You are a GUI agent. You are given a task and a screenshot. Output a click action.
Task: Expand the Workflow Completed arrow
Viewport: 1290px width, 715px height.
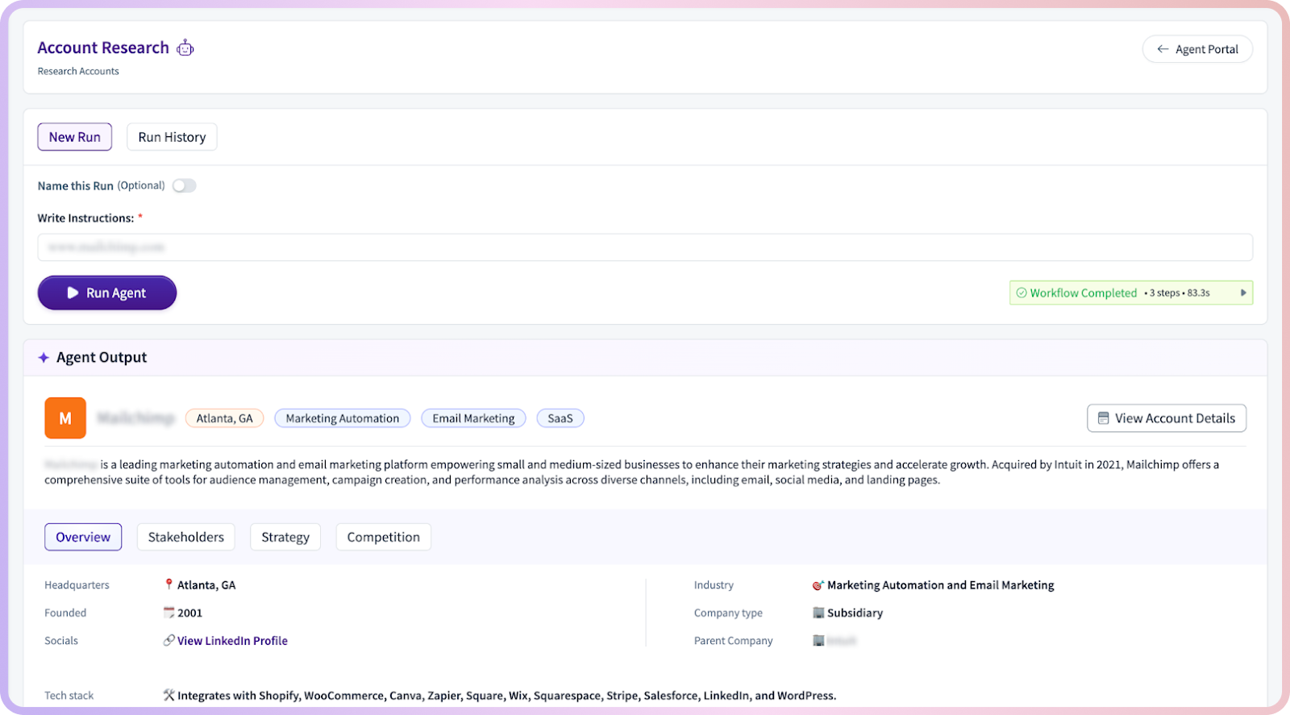(x=1243, y=293)
